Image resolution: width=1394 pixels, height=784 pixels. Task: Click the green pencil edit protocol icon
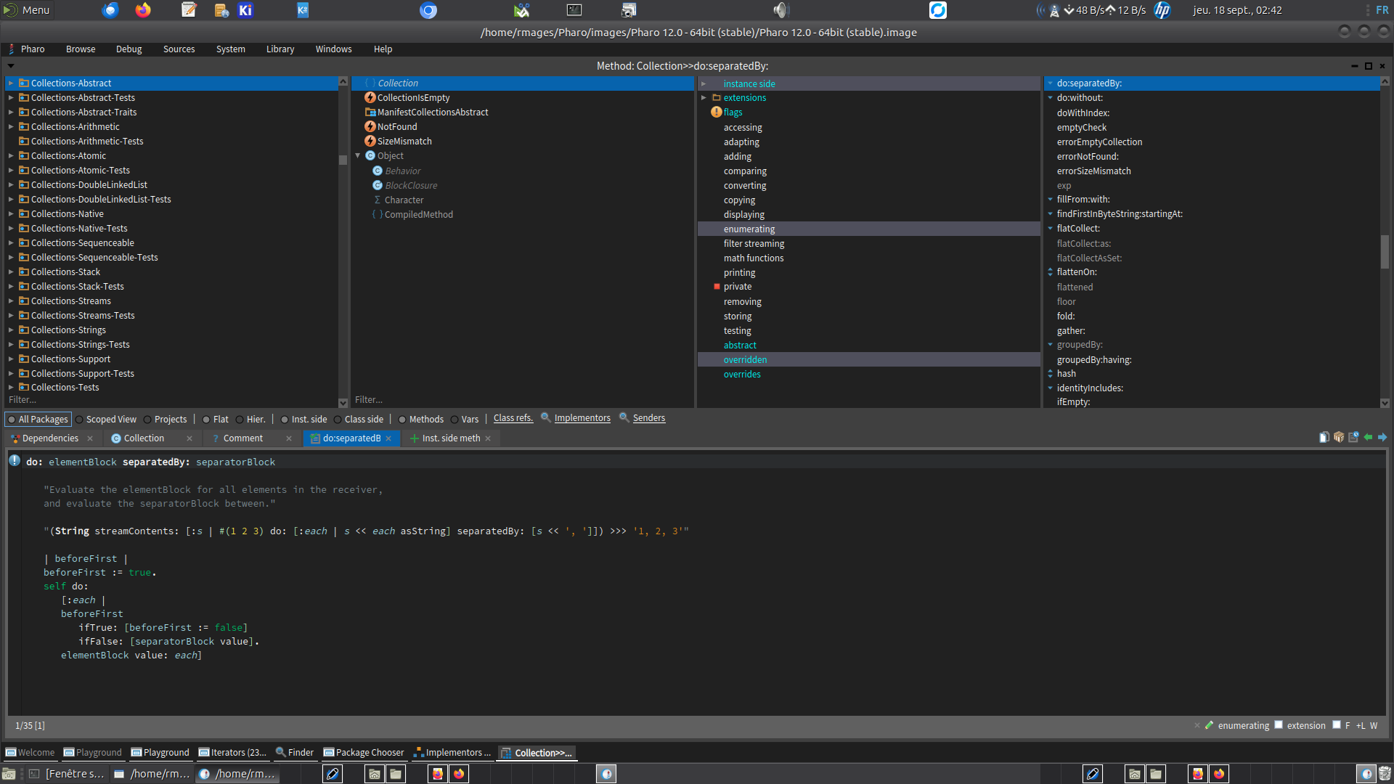[x=1210, y=725]
